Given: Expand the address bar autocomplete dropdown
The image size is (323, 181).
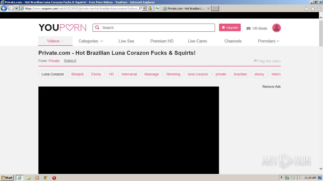Looking at the screenshot, I should pyautogui.click(x=144, y=9).
